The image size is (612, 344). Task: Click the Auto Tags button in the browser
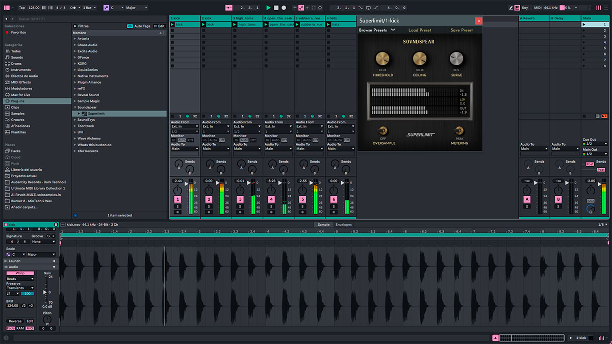click(x=139, y=26)
